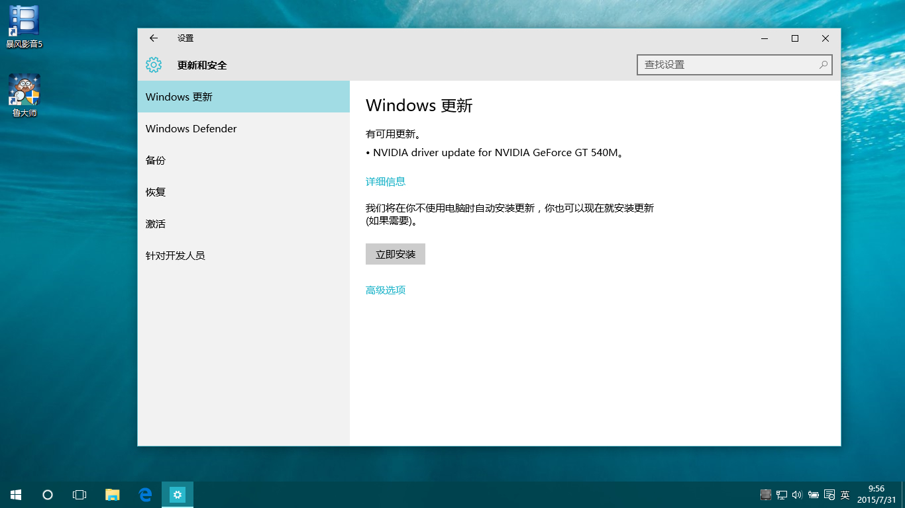
Task: Click the show desktop strip at the taskbar's end
Action: (903, 495)
